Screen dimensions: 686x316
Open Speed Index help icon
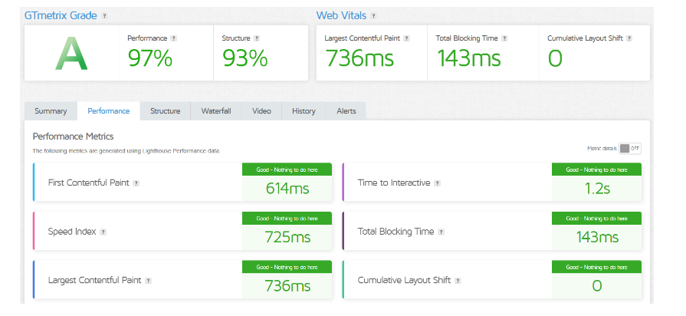(103, 232)
